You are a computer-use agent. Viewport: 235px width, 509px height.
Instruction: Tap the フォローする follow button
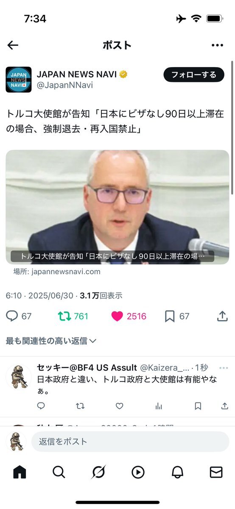point(194,75)
